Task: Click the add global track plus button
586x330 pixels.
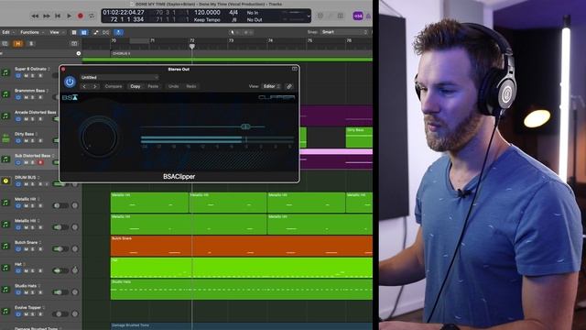Action: point(79,53)
